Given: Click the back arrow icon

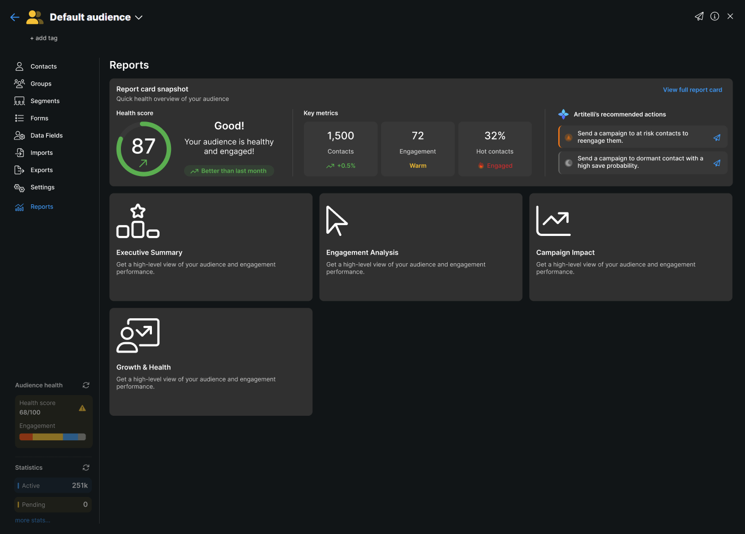Looking at the screenshot, I should (x=15, y=17).
